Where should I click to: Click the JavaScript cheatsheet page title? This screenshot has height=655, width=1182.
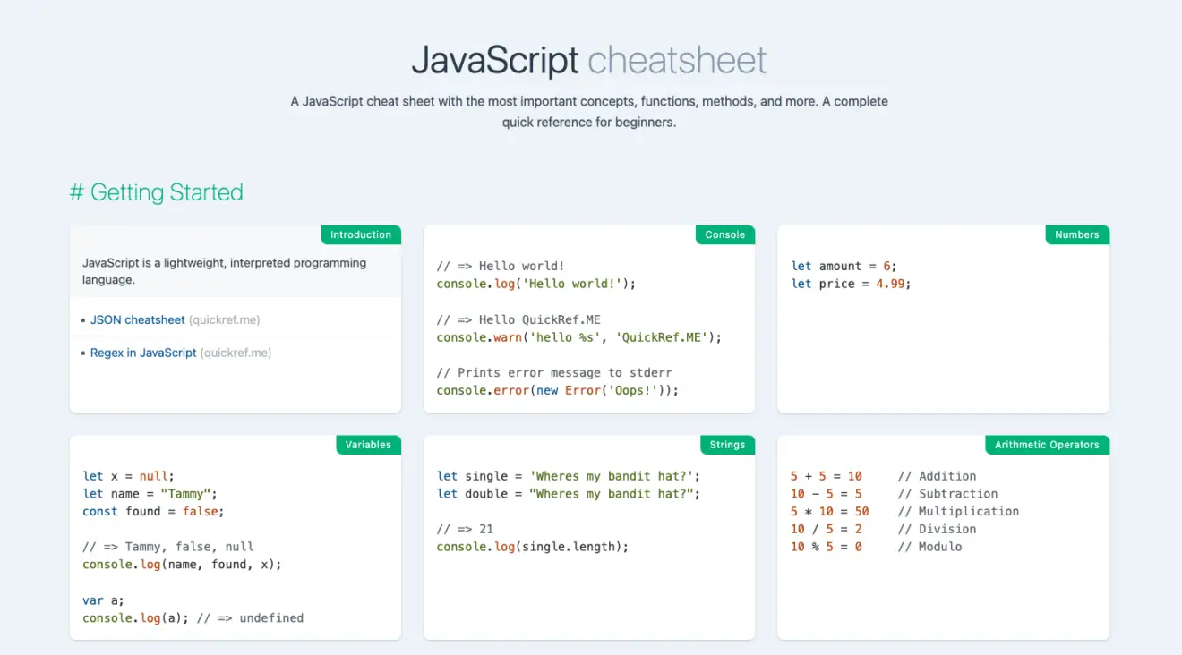589,61
